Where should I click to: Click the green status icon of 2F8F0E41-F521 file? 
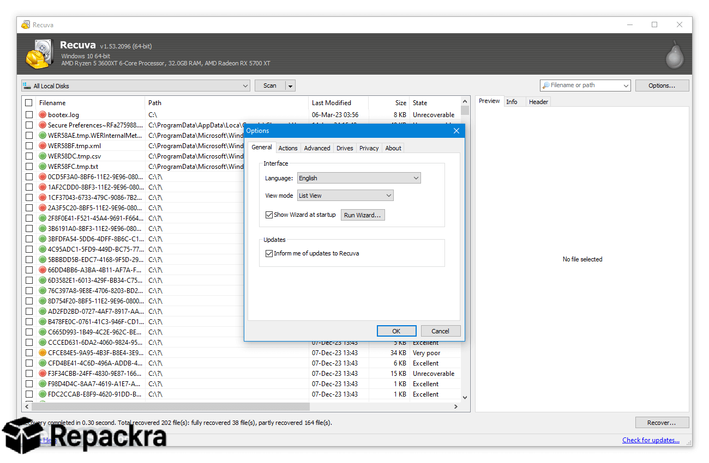[x=43, y=218]
